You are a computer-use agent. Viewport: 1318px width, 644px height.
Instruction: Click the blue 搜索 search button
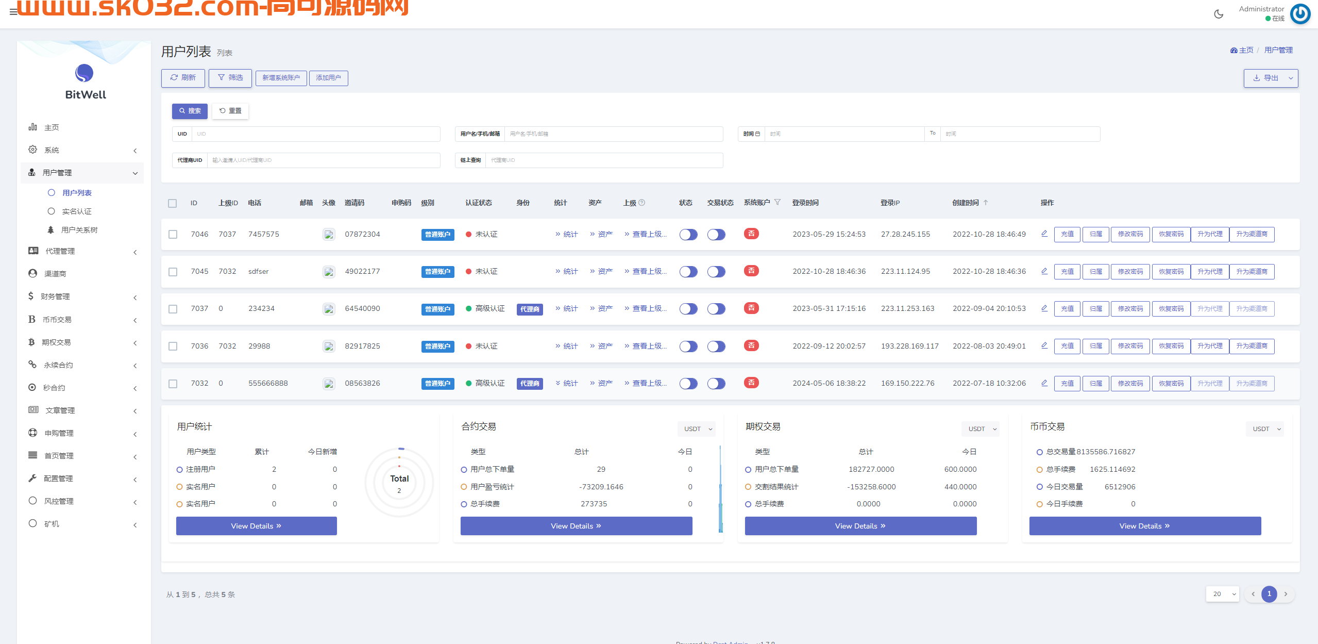coord(190,111)
